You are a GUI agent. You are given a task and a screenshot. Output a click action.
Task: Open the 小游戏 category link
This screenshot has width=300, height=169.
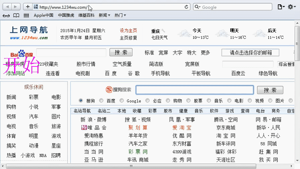(28, 155)
